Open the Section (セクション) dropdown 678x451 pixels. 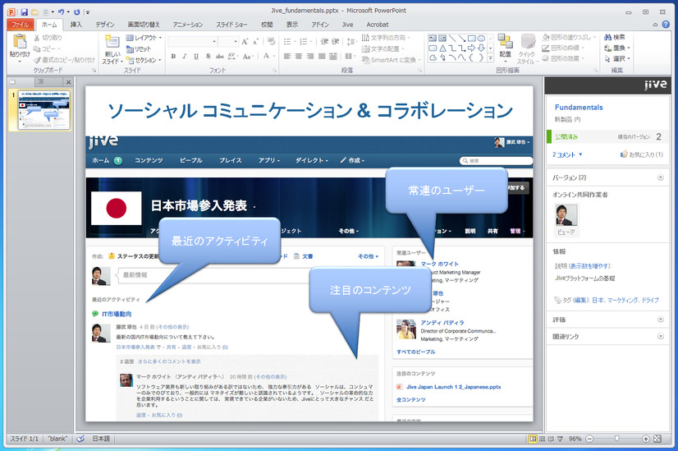[144, 60]
